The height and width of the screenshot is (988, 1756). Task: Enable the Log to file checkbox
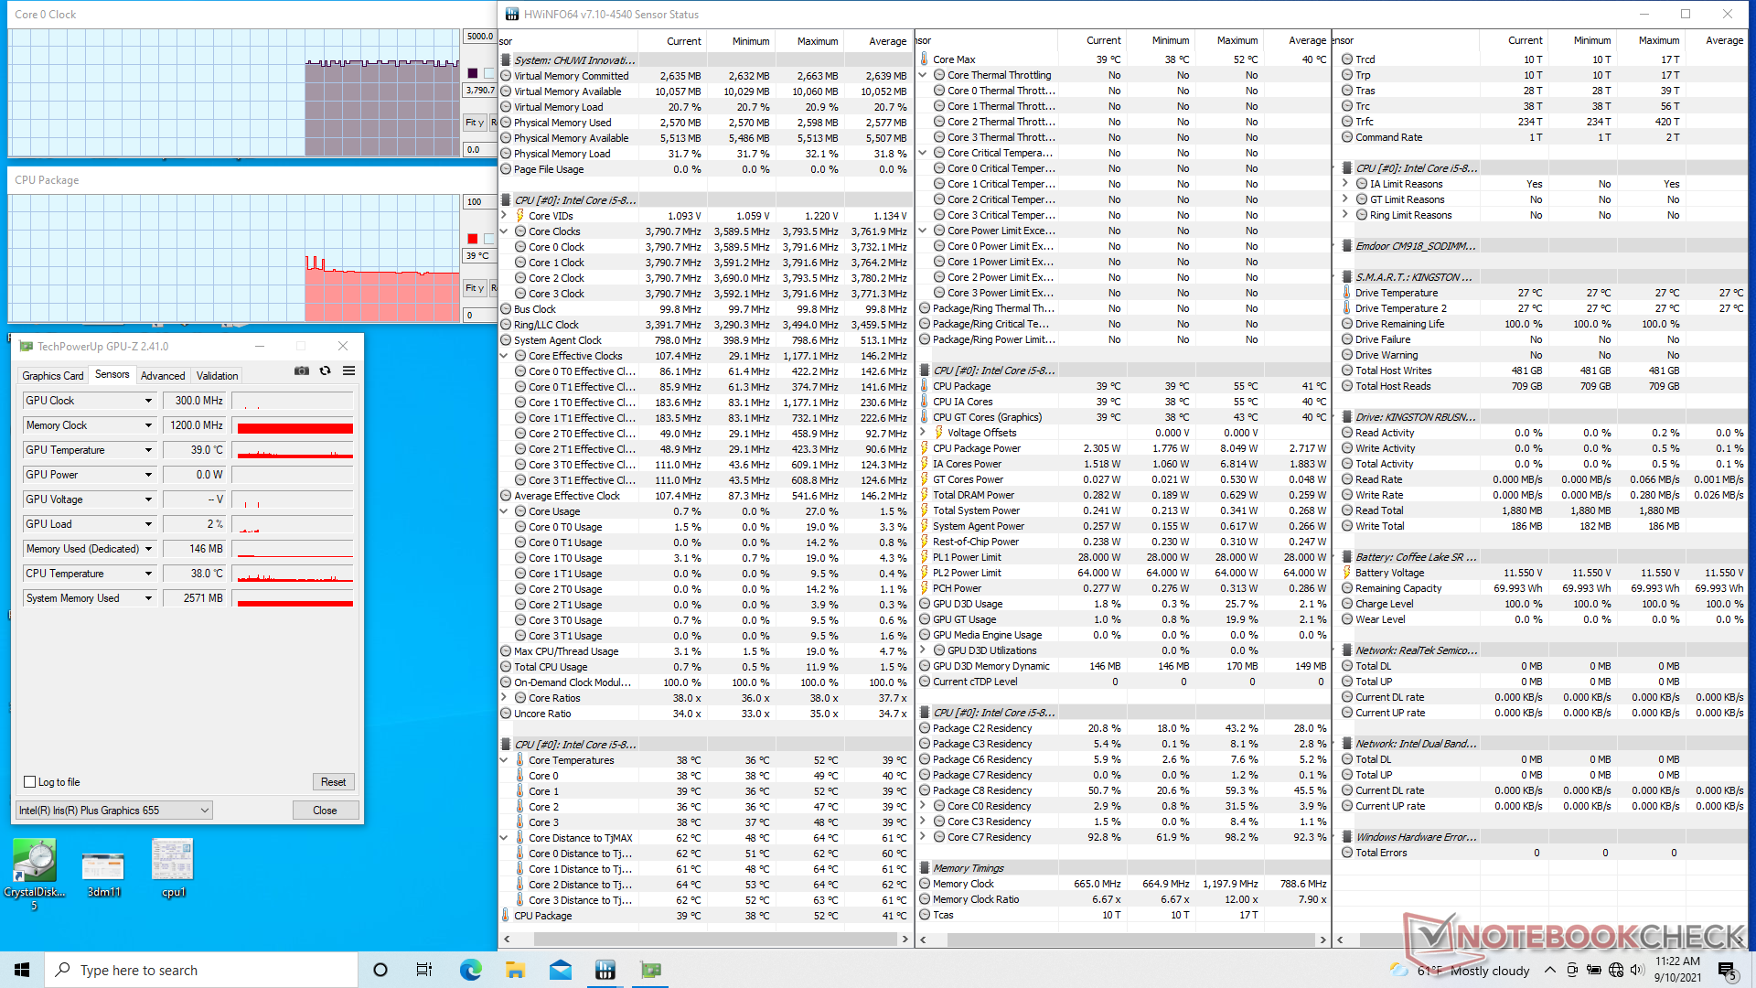coord(29,782)
